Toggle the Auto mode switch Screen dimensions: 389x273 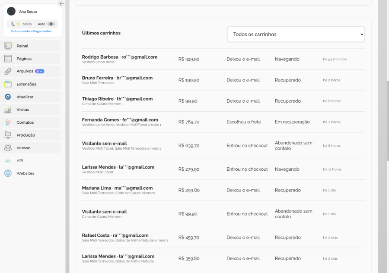pyautogui.click(x=51, y=24)
